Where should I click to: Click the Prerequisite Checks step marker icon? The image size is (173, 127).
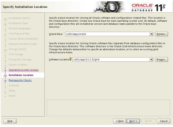click(5, 81)
